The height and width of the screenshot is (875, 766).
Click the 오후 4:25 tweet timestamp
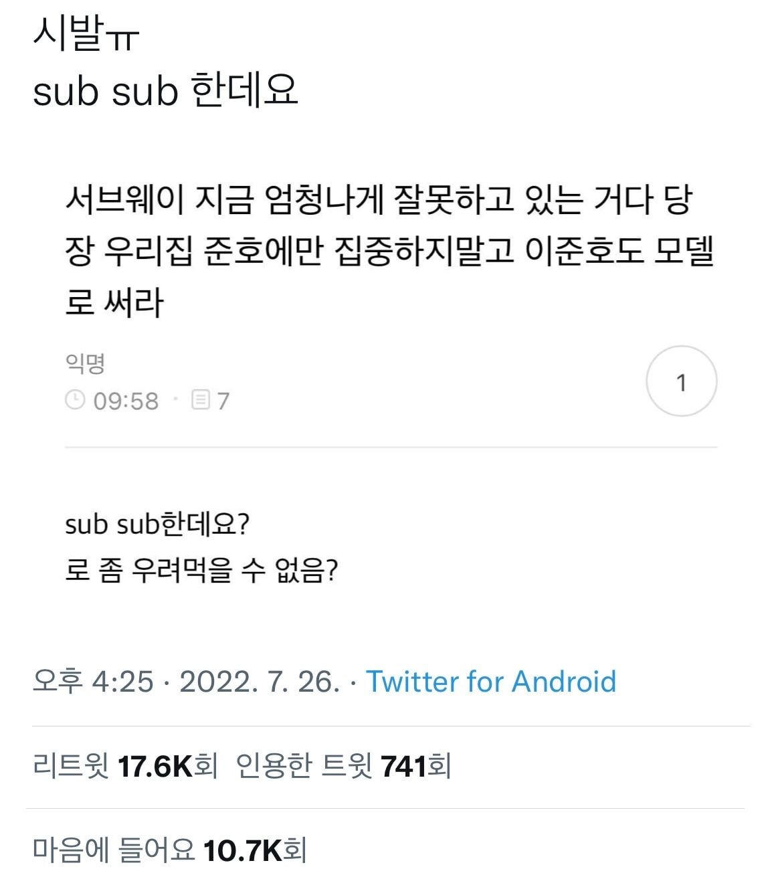click(x=93, y=682)
